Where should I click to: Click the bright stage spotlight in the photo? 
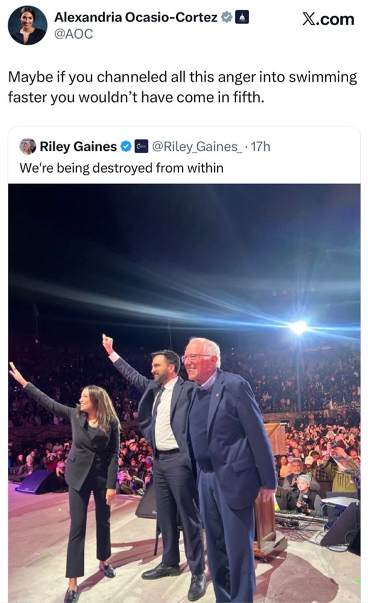click(297, 327)
